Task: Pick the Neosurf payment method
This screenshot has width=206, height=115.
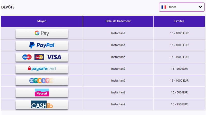Action: [42, 92]
